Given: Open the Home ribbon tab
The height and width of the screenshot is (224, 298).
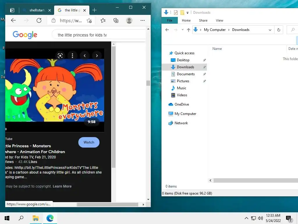Looking at the screenshot, I should [186, 20].
